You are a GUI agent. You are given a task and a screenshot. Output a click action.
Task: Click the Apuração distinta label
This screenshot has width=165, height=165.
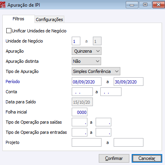[x=22, y=61]
